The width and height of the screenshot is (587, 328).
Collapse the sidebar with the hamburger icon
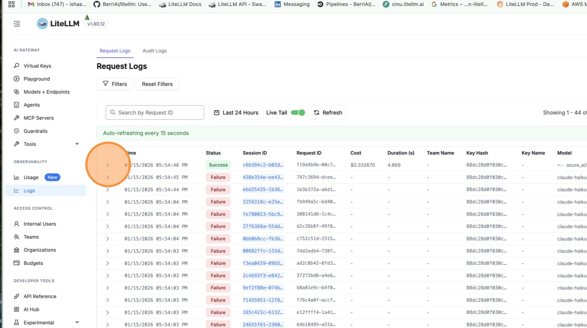pos(17,24)
